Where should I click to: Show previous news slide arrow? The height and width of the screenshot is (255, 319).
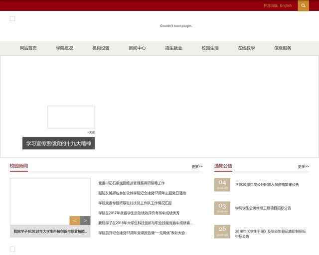click(x=75, y=221)
